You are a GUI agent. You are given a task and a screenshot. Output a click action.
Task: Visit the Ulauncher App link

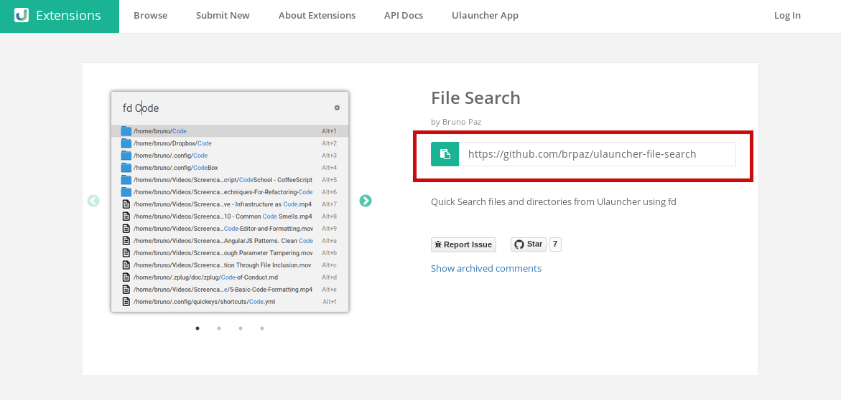pyautogui.click(x=485, y=16)
